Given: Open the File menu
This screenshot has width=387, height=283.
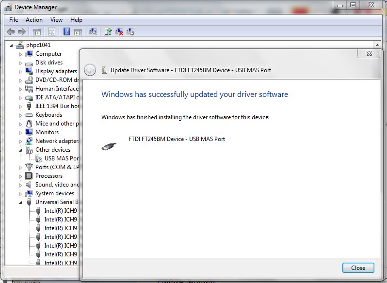Looking at the screenshot, I should click(x=14, y=20).
